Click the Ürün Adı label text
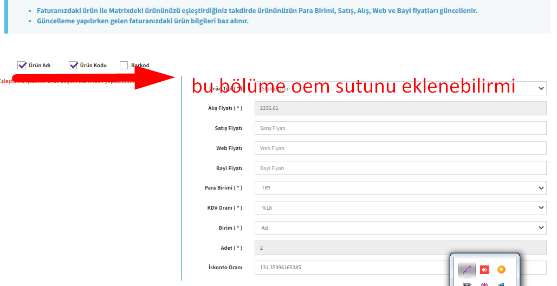Viewport: 557px width, 286px height. [x=40, y=66]
